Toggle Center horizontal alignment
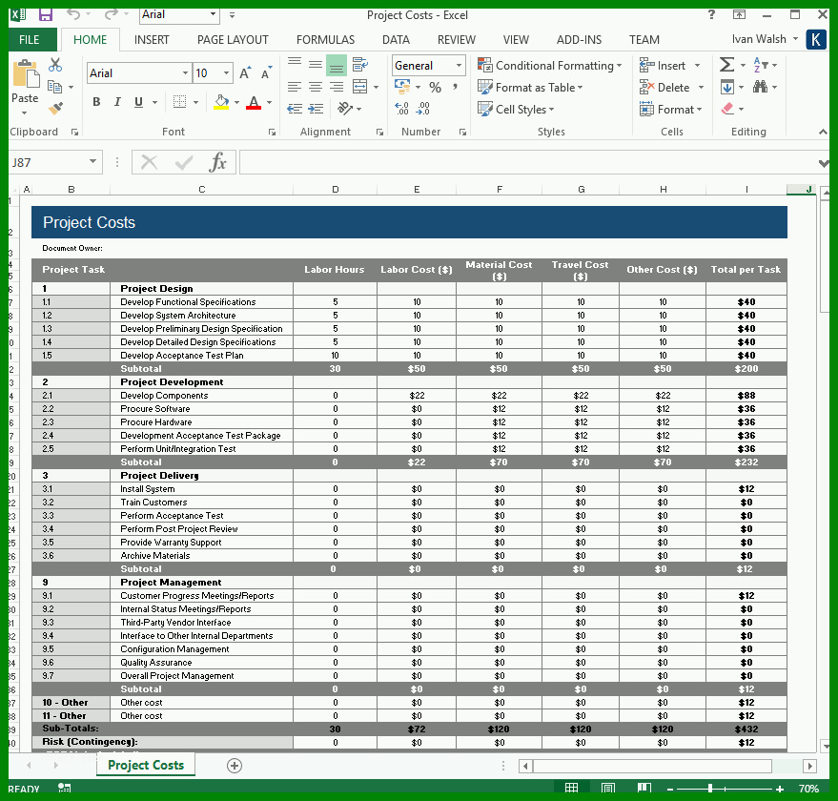838x801 pixels. [x=316, y=87]
